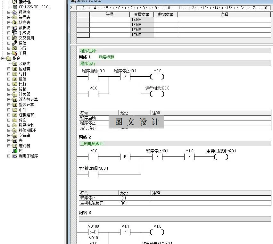Click the 主料电磁阀 Q0.1 output coil
273x244 pixels.
(x=221, y=157)
